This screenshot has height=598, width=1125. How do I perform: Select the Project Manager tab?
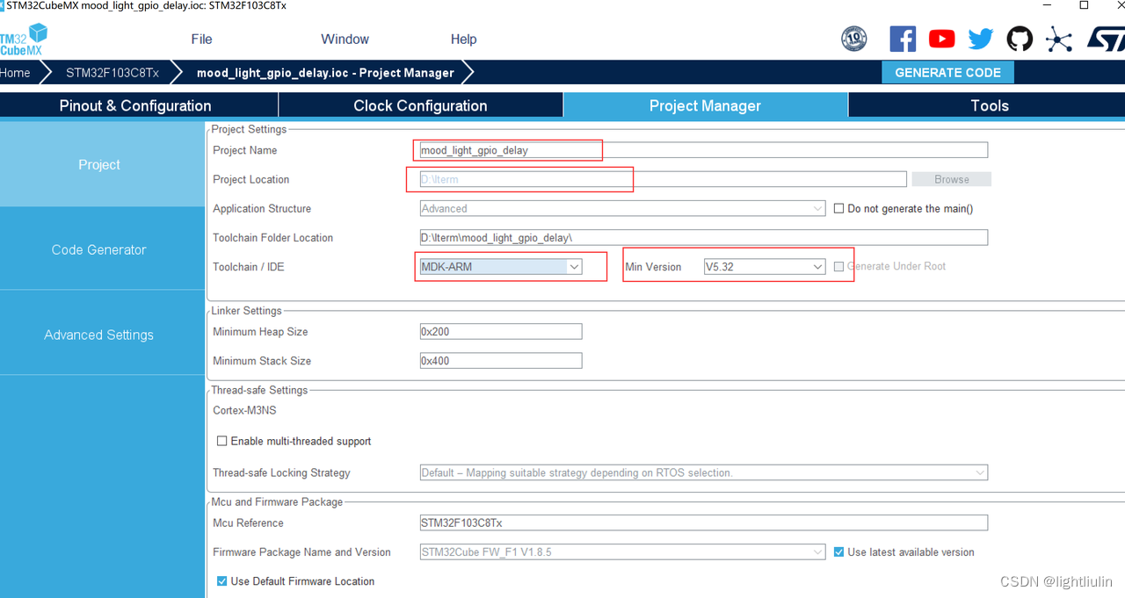705,105
